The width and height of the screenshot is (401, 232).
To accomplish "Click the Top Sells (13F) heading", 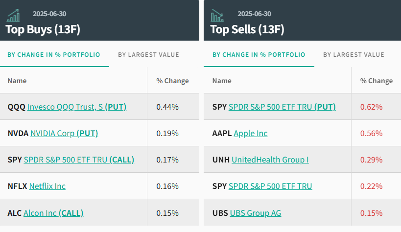I will click(x=247, y=29).
